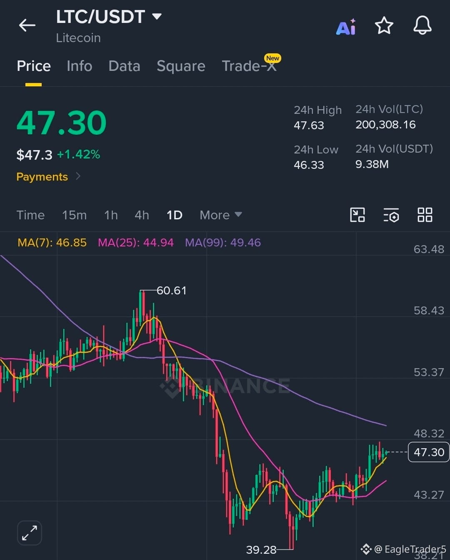
Task: Click the large 47.30 price value
Action: 62,123
